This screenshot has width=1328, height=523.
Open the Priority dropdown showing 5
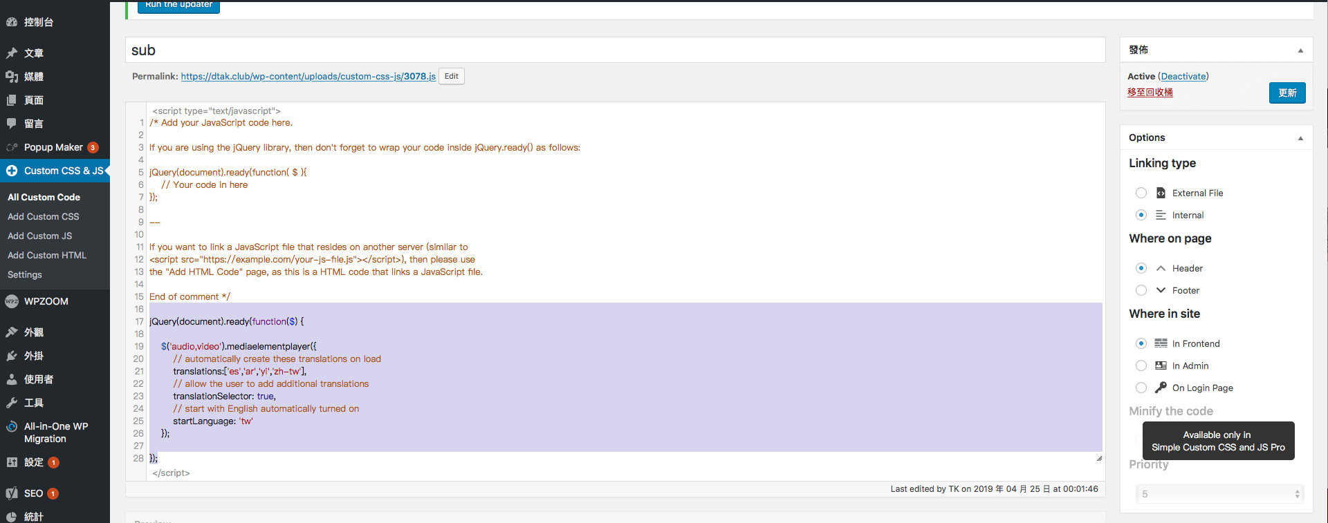tap(1220, 494)
